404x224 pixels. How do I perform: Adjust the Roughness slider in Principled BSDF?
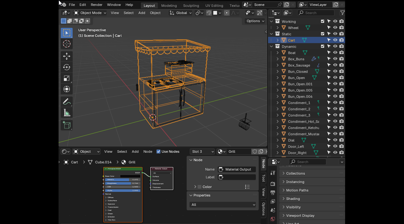point(122,183)
